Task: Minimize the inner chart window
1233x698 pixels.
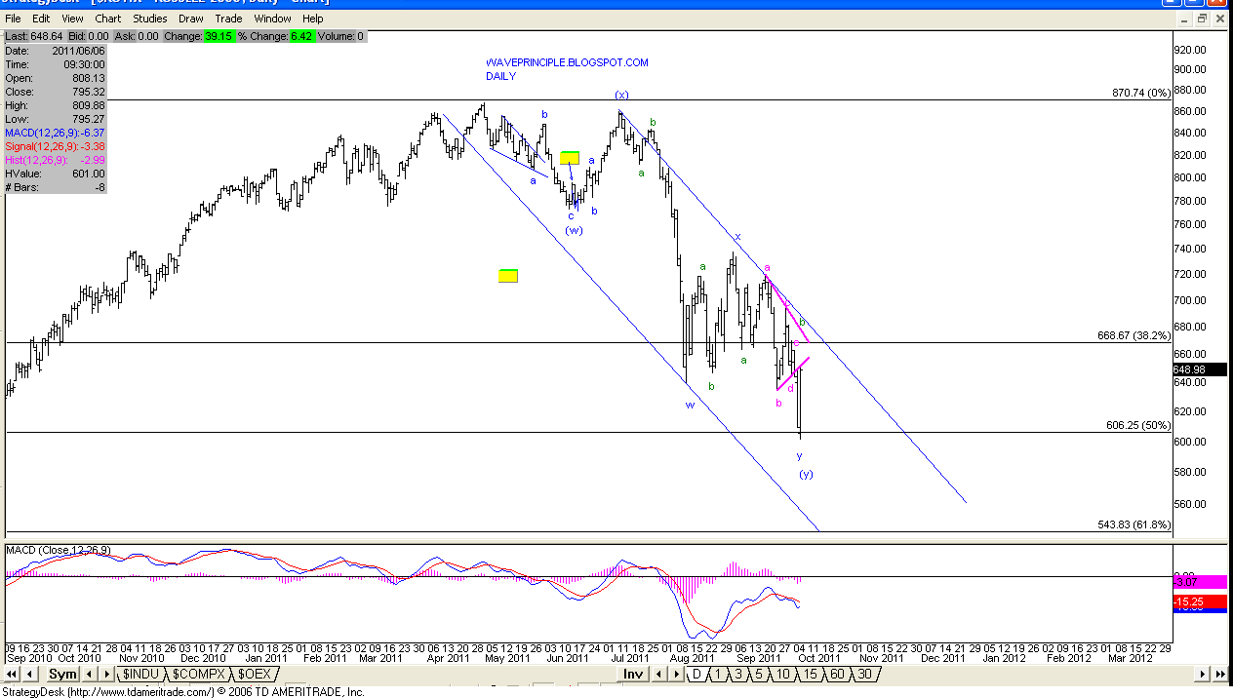Action: click(x=1185, y=19)
